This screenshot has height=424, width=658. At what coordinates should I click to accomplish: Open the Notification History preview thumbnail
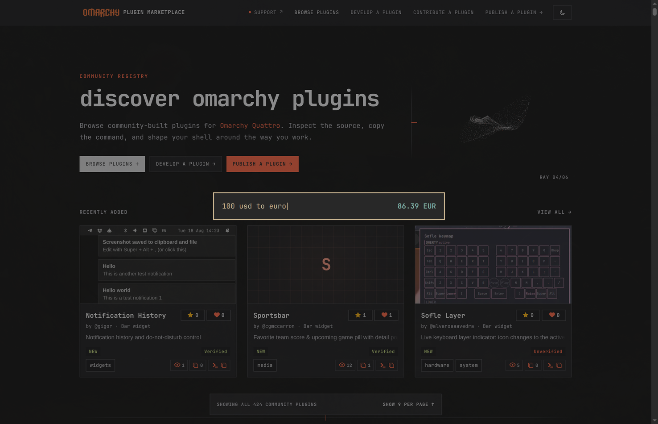158,265
